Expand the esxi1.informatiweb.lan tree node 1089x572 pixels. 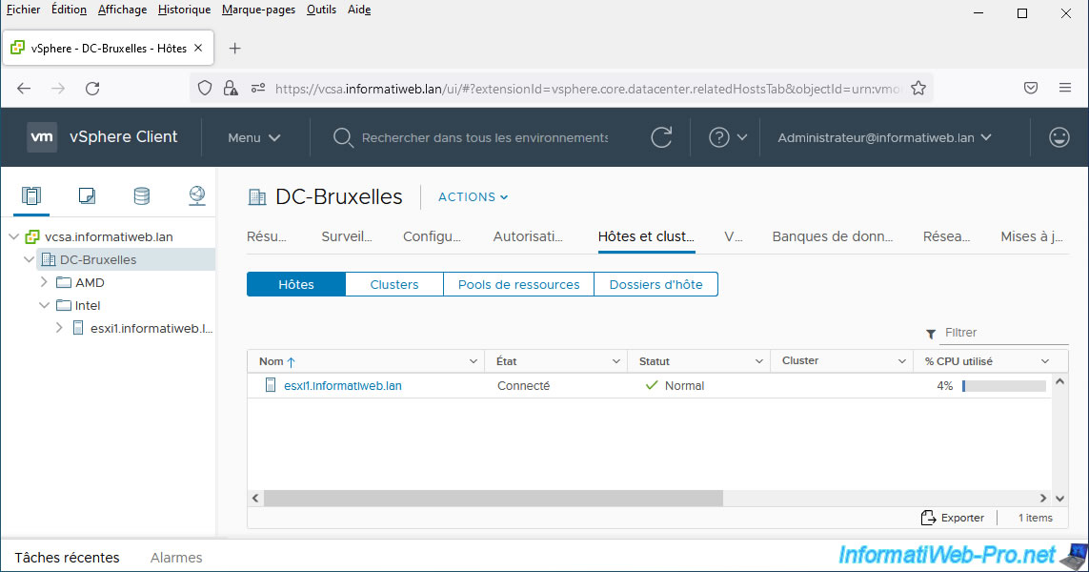59,328
